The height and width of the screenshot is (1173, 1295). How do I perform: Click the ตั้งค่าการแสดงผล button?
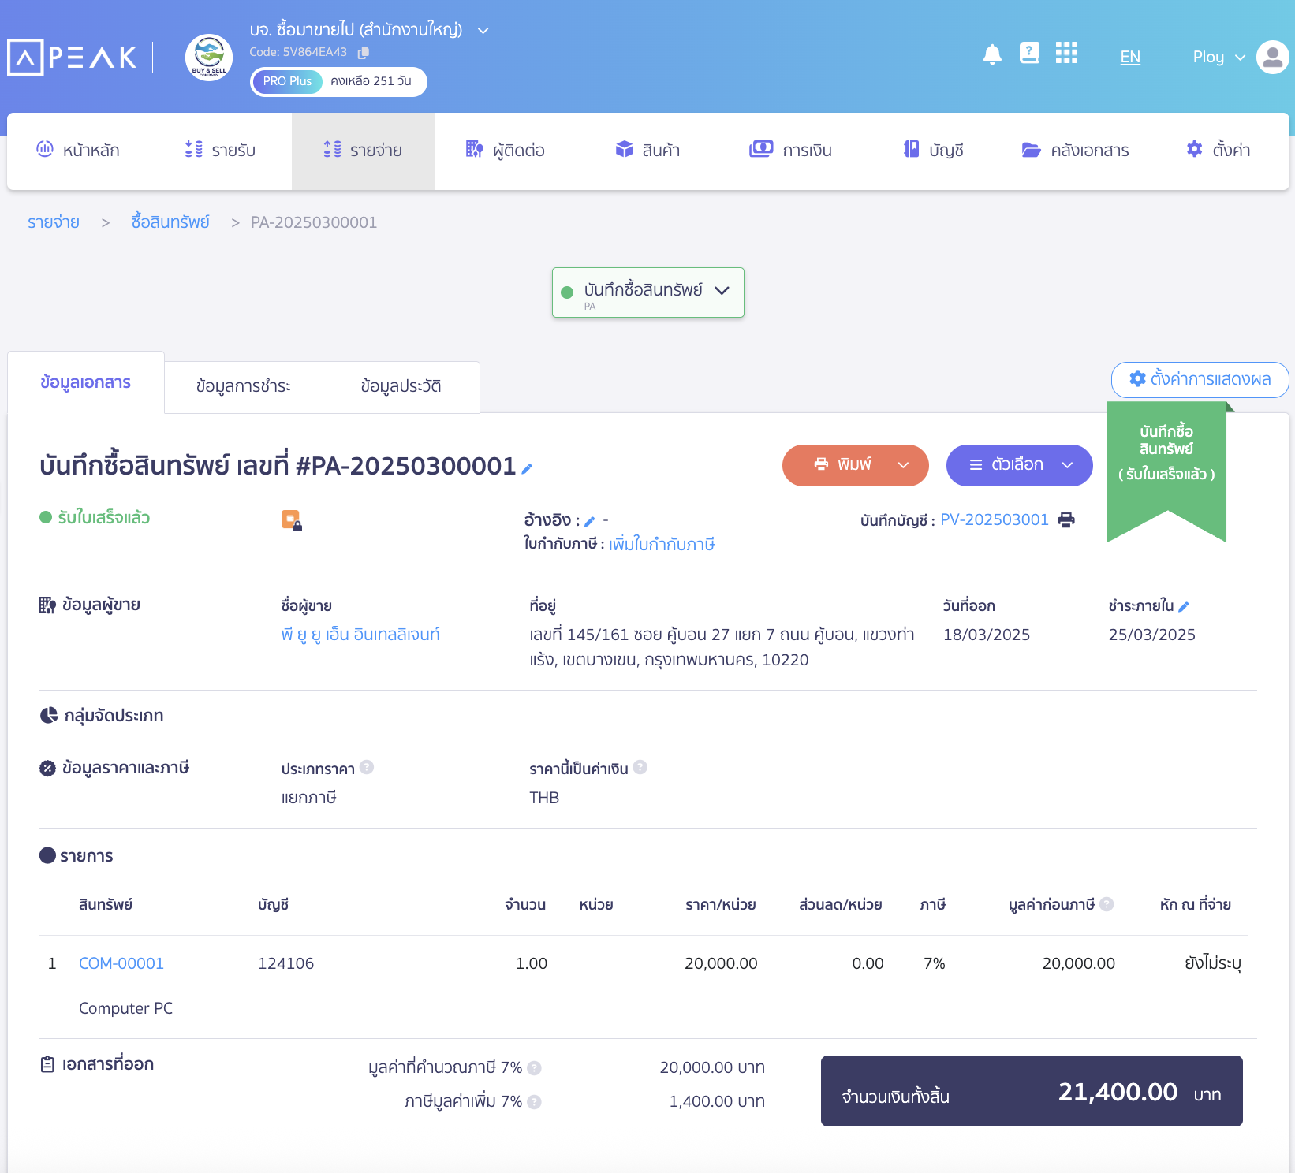tap(1200, 379)
